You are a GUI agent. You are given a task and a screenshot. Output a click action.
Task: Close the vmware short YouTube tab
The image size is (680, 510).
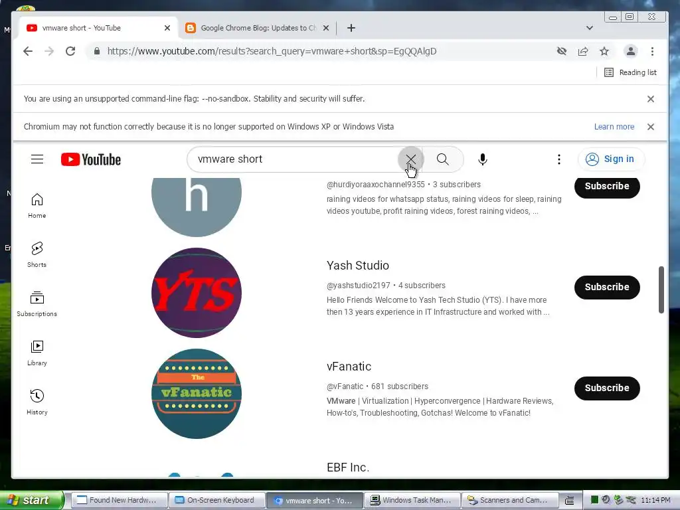pyautogui.click(x=167, y=28)
